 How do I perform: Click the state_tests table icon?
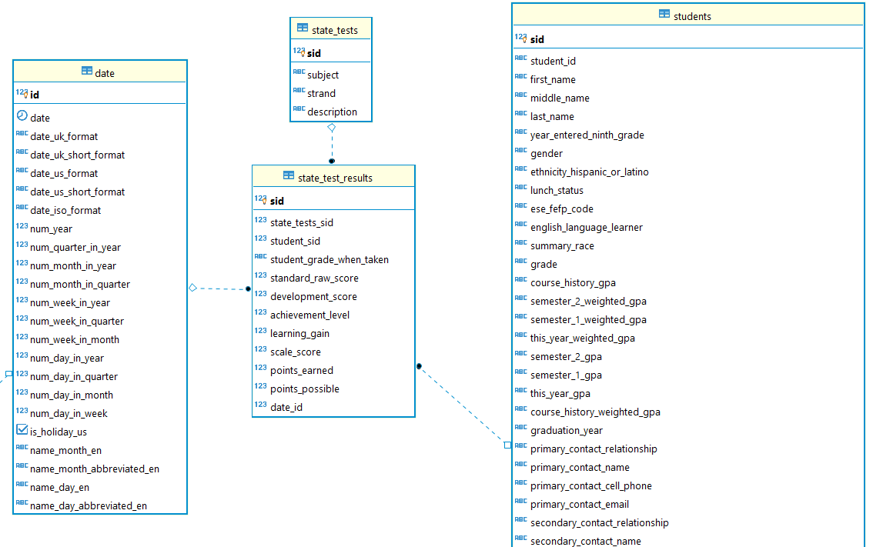coord(303,29)
